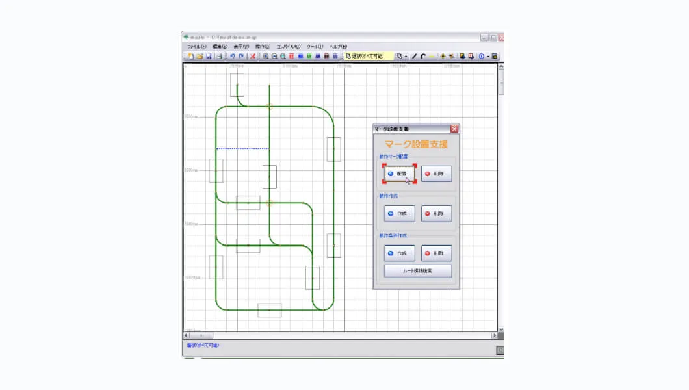The height and width of the screenshot is (390, 689).
Task: Open the ファイル menu
Action: coord(196,47)
